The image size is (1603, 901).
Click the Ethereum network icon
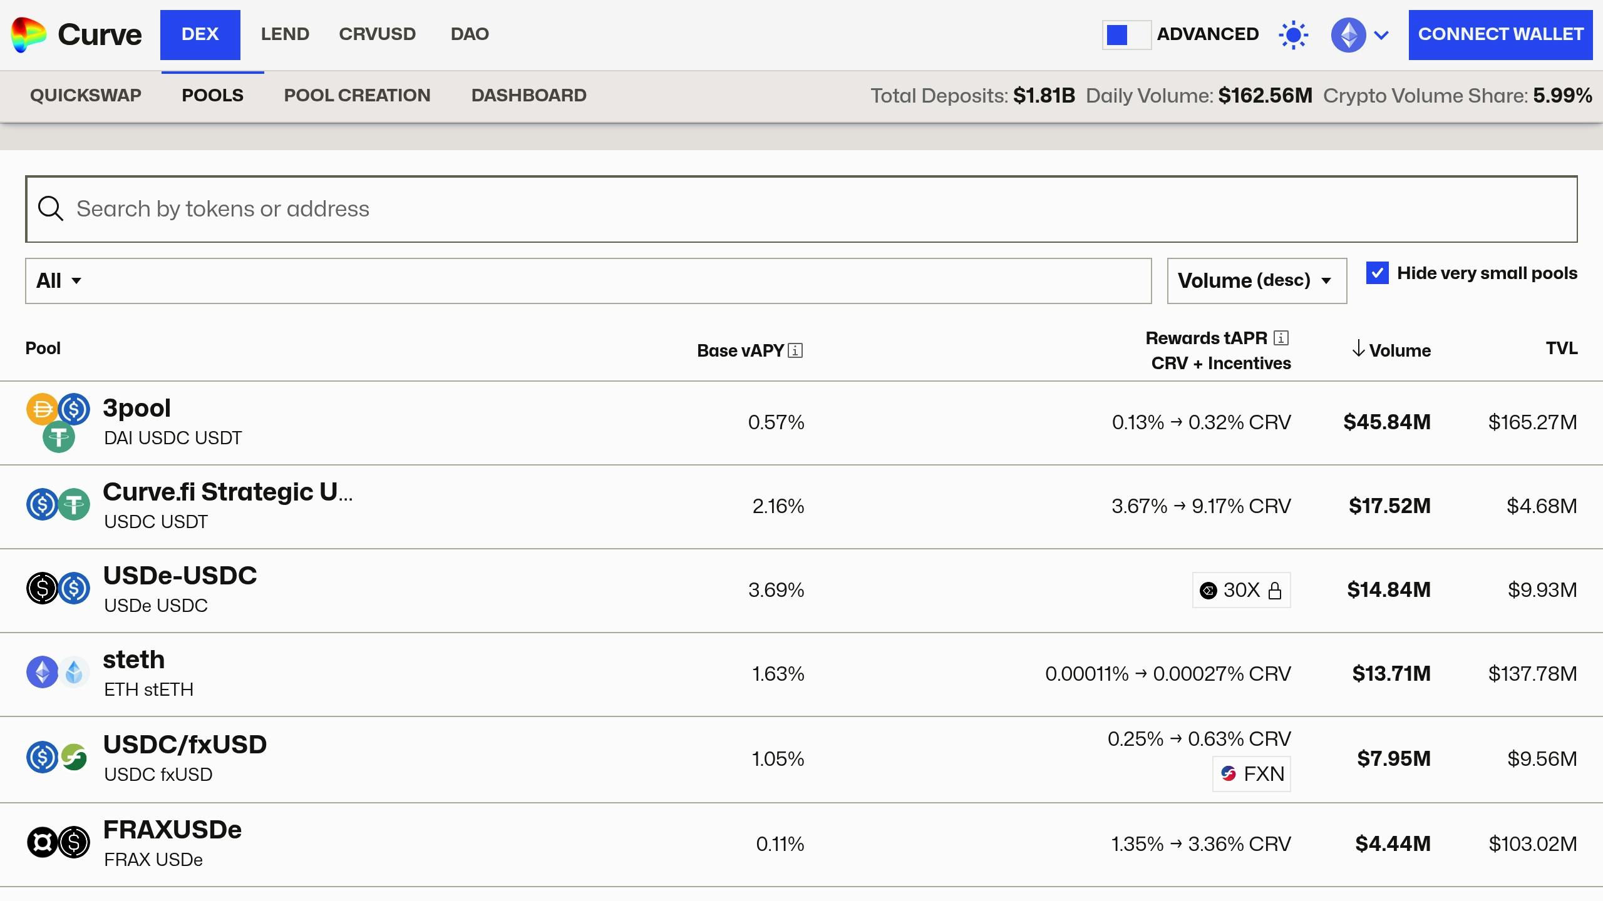pos(1348,34)
